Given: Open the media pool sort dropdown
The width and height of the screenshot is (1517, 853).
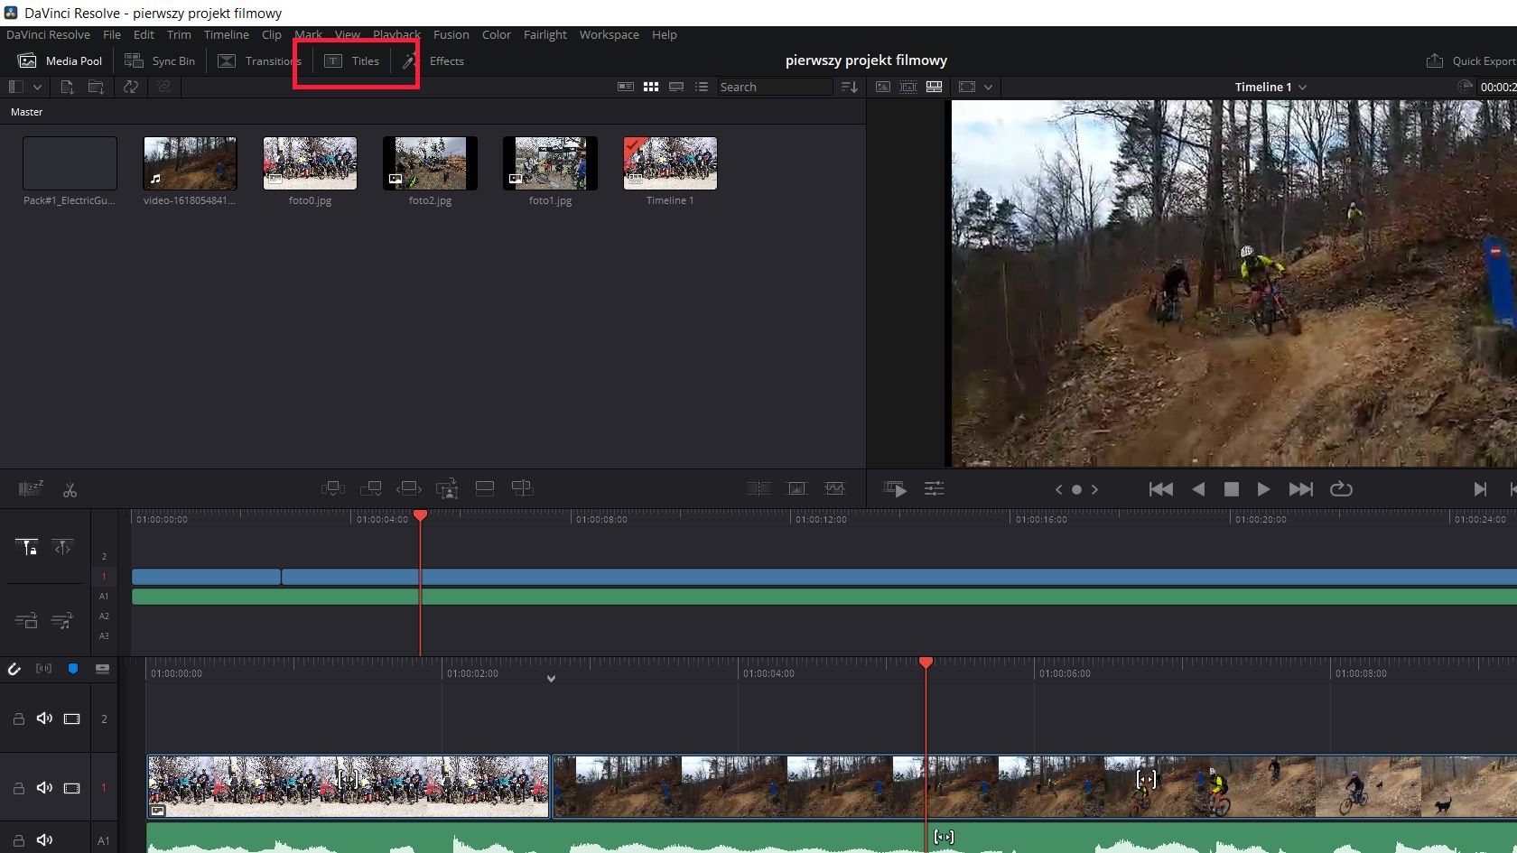Looking at the screenshot, I should click(x=849, y=87).
